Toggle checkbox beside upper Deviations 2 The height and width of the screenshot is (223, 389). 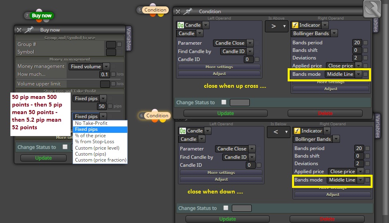point(365,58)
